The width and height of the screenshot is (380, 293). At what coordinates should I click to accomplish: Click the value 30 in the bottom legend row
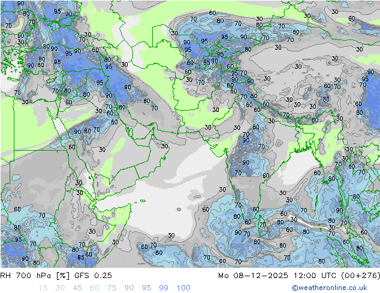pyautogui.click(x=60, y=288)
